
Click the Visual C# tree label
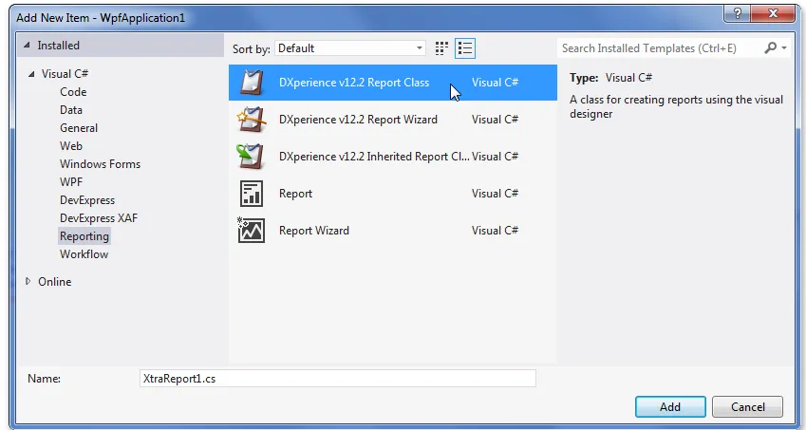65,74
